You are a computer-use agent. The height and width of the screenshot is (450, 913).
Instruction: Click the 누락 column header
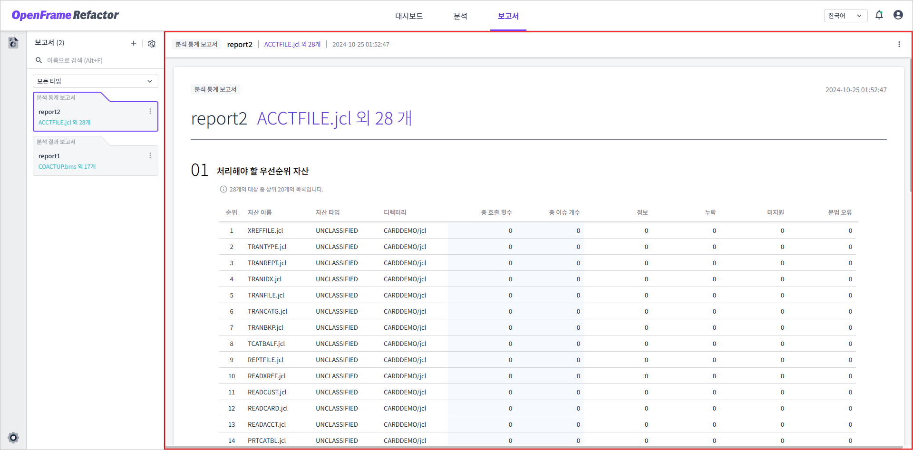pyautogui.click(x=710, y=212)
